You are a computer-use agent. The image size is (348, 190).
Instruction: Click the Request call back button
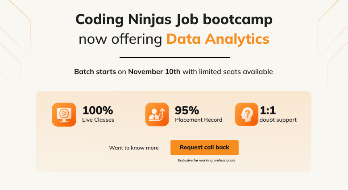coord(204,147)
